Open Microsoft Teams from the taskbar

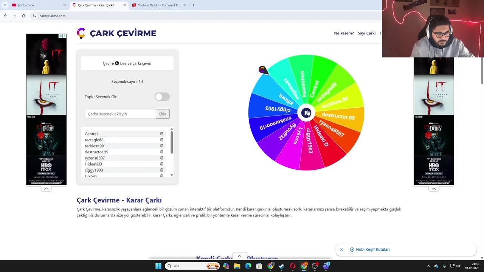click(x=326, y=266)
